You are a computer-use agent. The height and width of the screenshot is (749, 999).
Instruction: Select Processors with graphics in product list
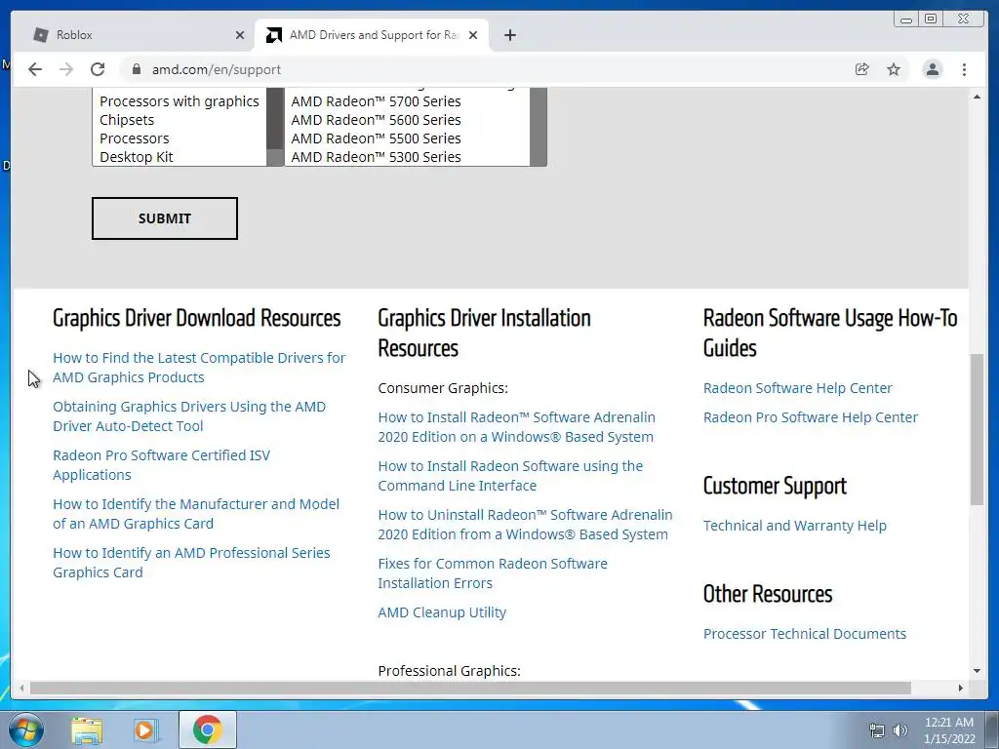coord(180,101)
